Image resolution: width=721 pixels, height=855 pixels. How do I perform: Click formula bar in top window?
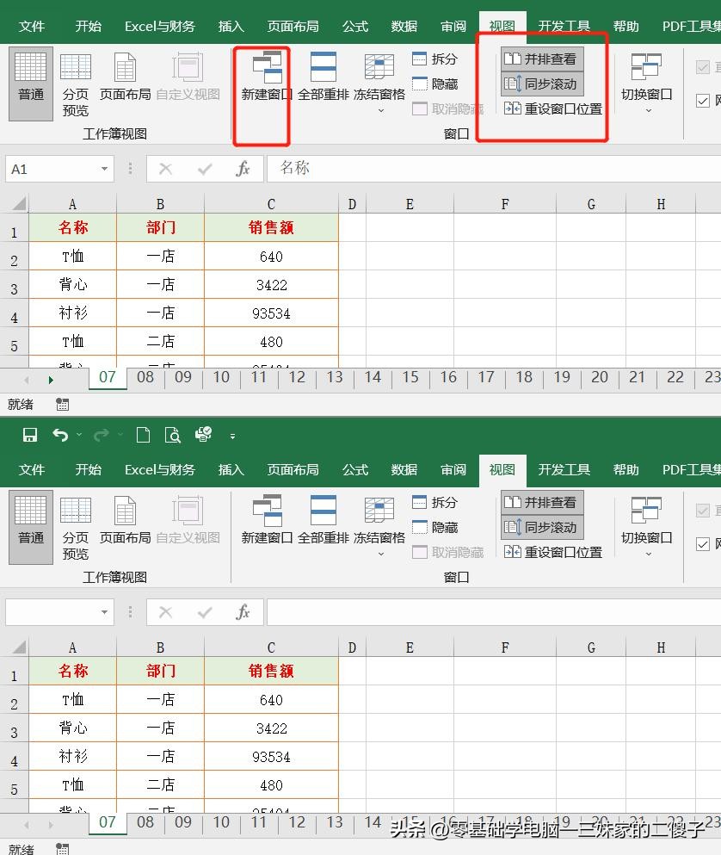pos(494,169)
